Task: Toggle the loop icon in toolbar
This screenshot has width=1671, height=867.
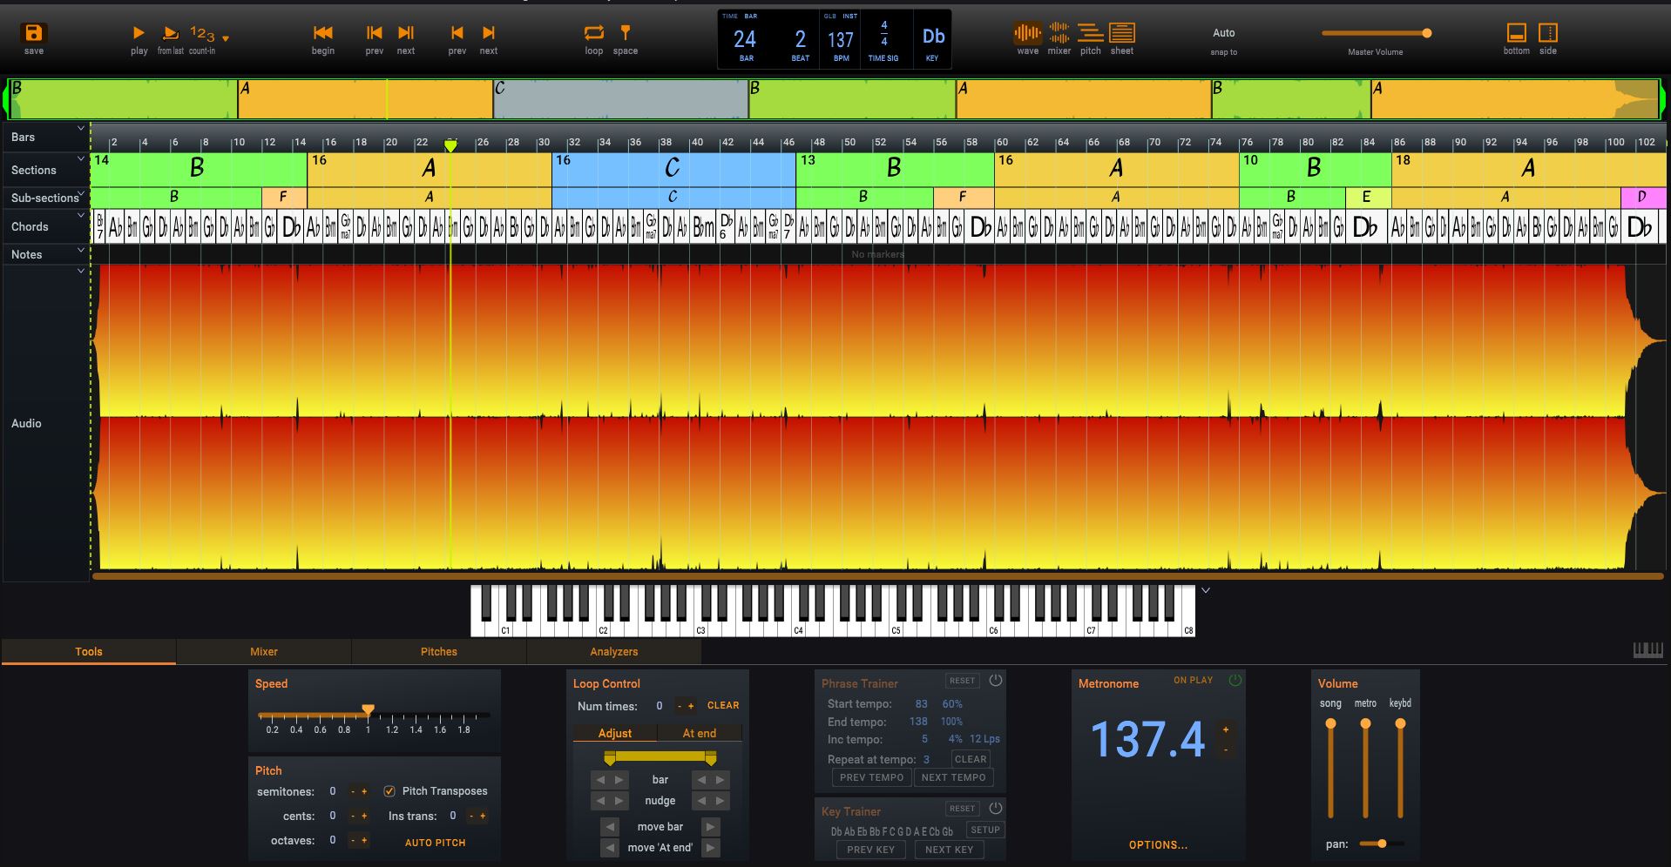Action: pyautogui.click(x=593, y=33)
